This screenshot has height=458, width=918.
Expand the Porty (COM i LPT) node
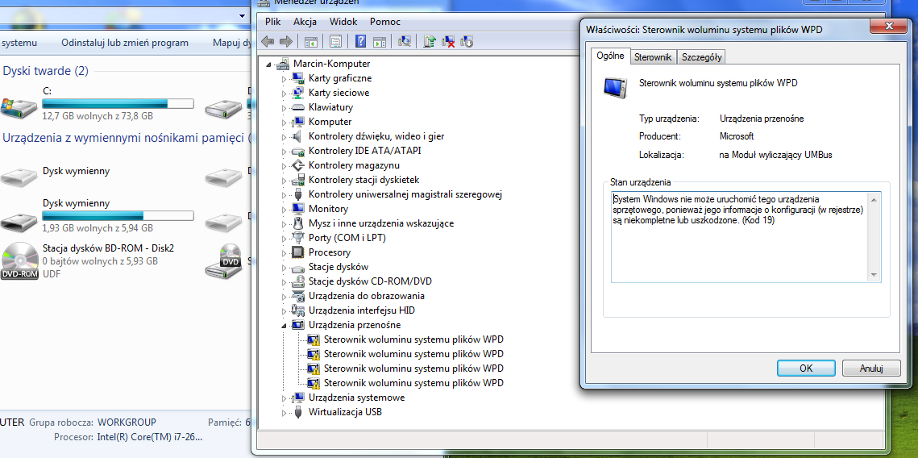pos(284,238)
